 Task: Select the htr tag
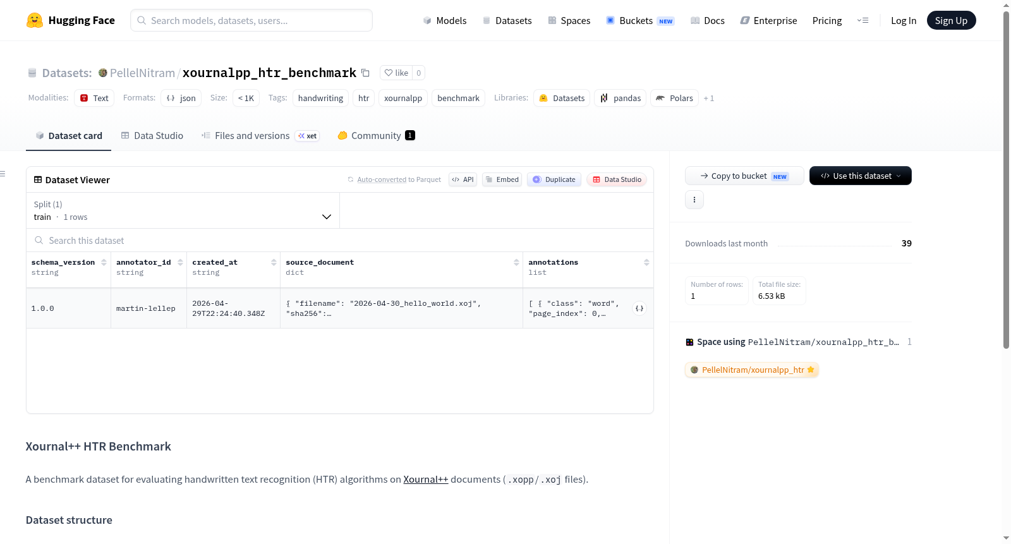(364, 98)
